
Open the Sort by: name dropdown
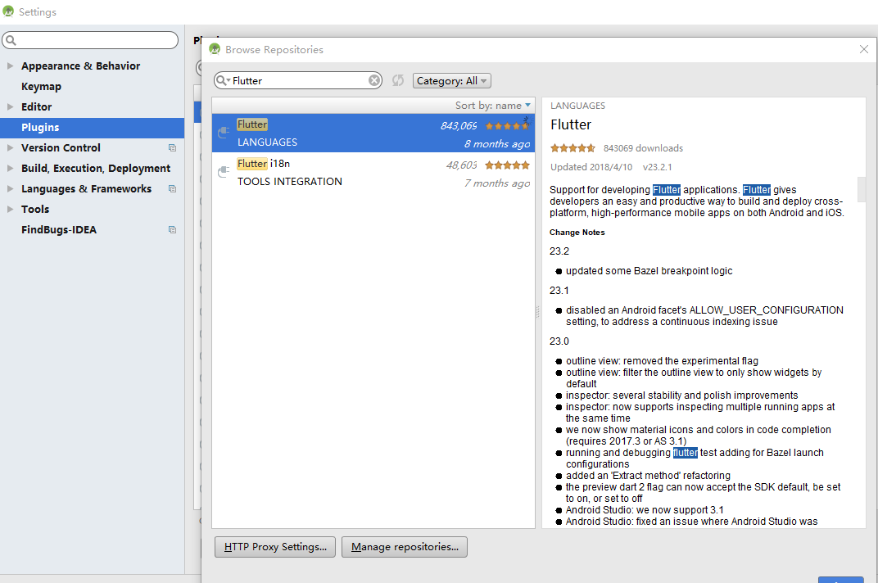[x=493, y=106]
